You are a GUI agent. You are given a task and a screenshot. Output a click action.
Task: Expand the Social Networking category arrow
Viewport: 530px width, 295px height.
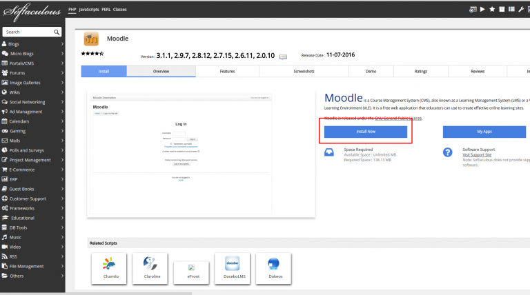[x=62, y=102]
